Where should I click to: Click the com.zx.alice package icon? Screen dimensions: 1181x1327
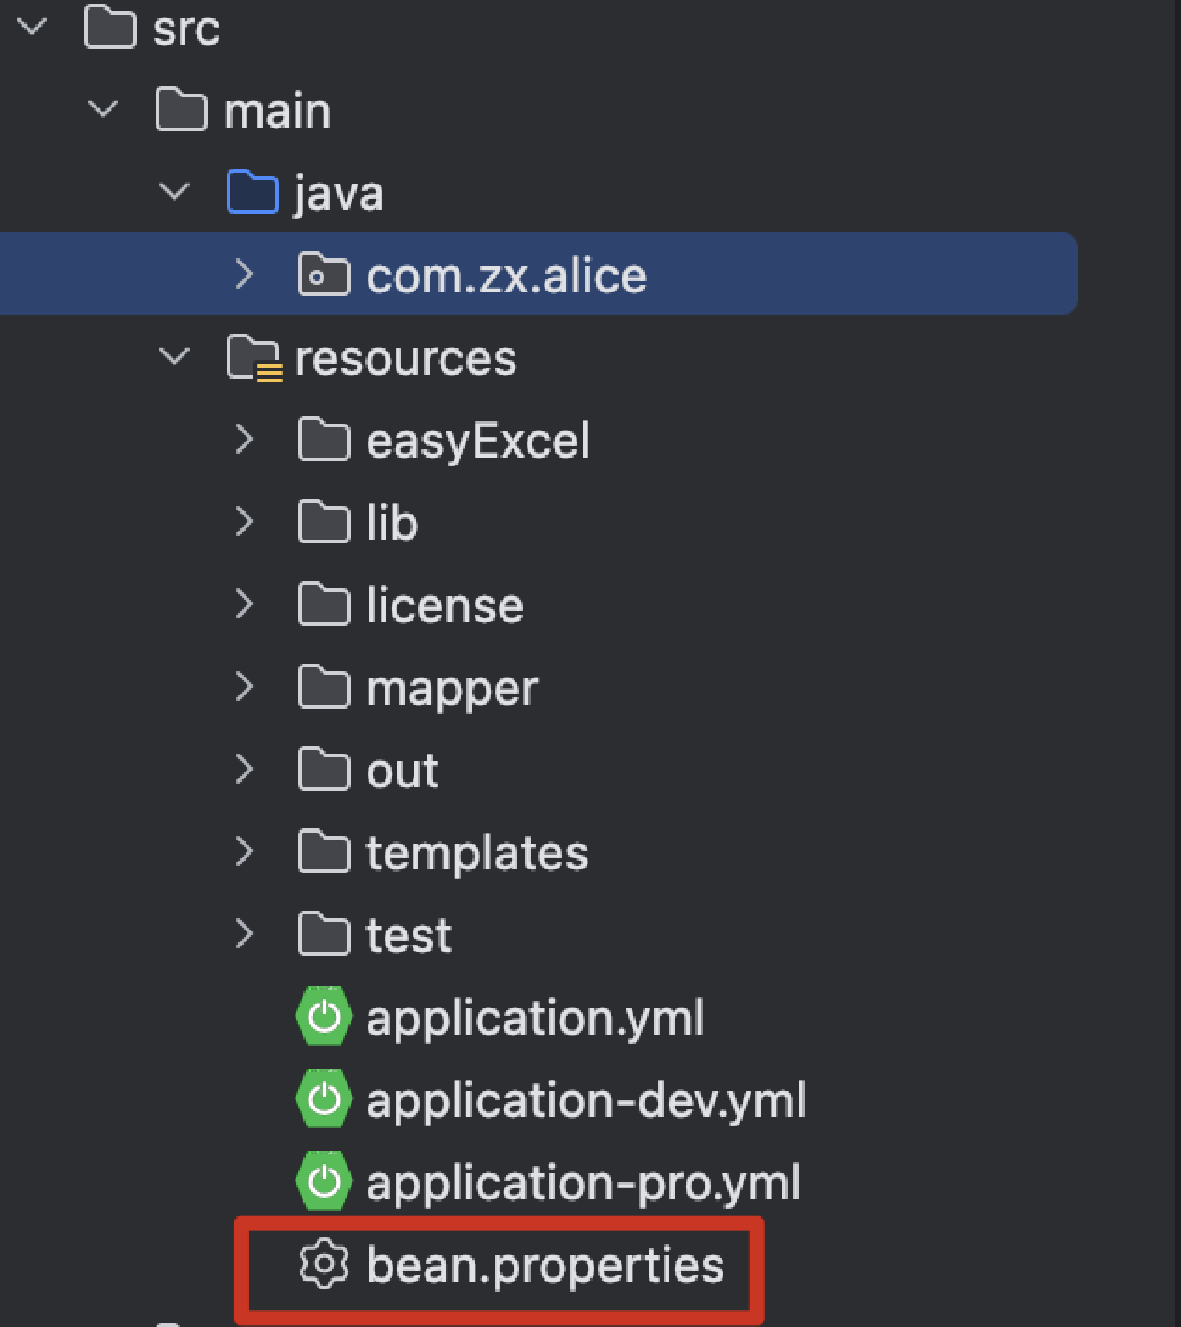pyautogui.click(x=323, y=275)
